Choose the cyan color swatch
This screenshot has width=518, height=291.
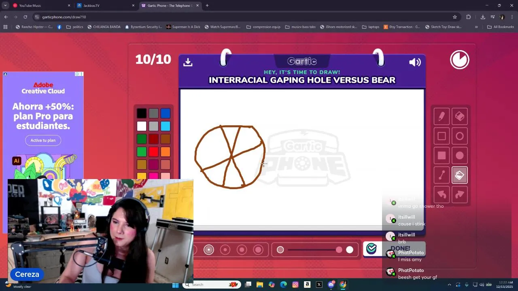click(166, 126)
